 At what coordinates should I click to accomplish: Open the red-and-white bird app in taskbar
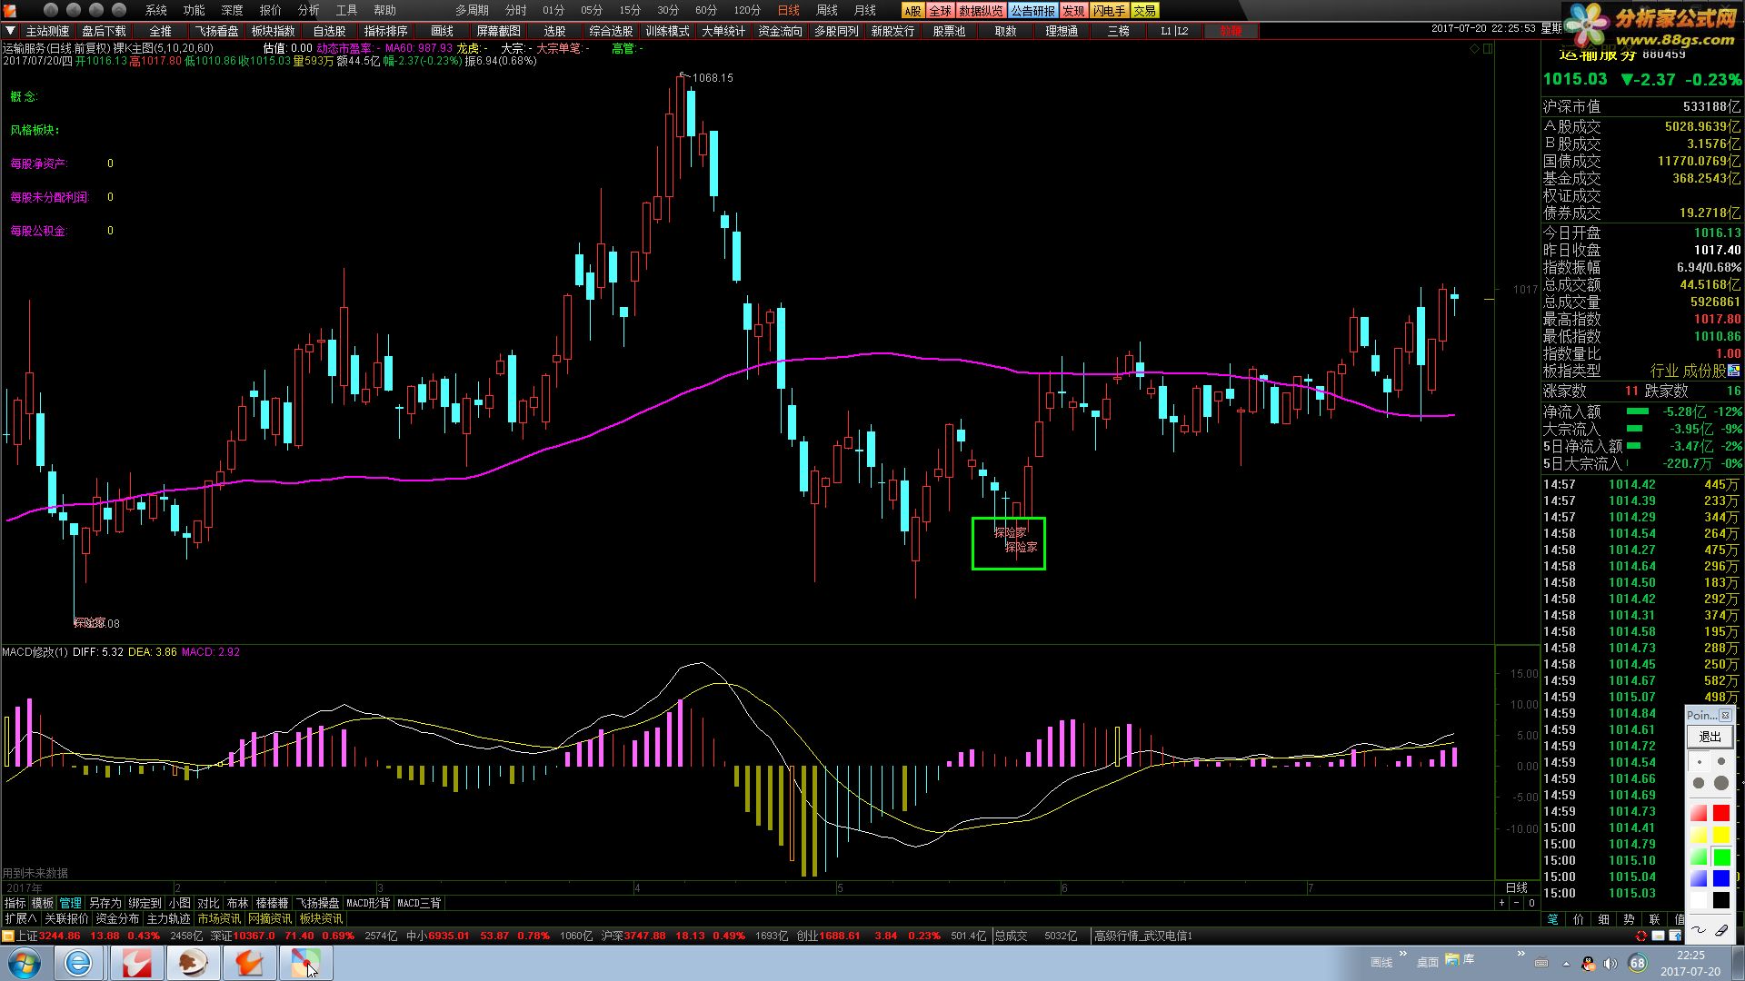pyautogui.click(x=136, y=963)
